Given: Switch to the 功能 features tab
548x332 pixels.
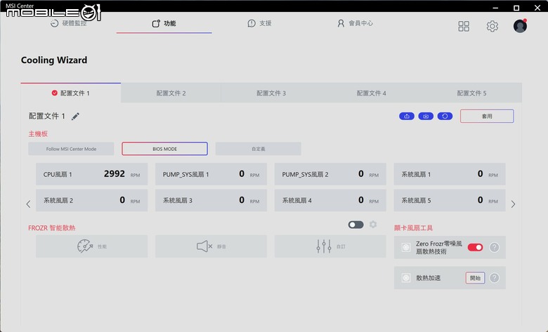Looking at the screenshot, I should 164,23.
